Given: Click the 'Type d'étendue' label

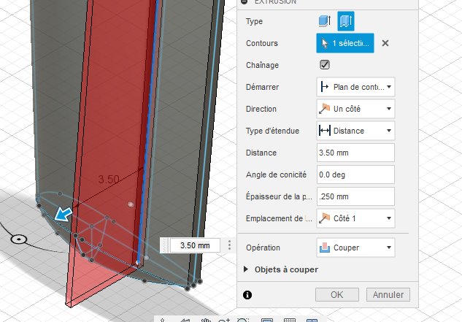Looking at the screenshot, I should tap(272, 131).
